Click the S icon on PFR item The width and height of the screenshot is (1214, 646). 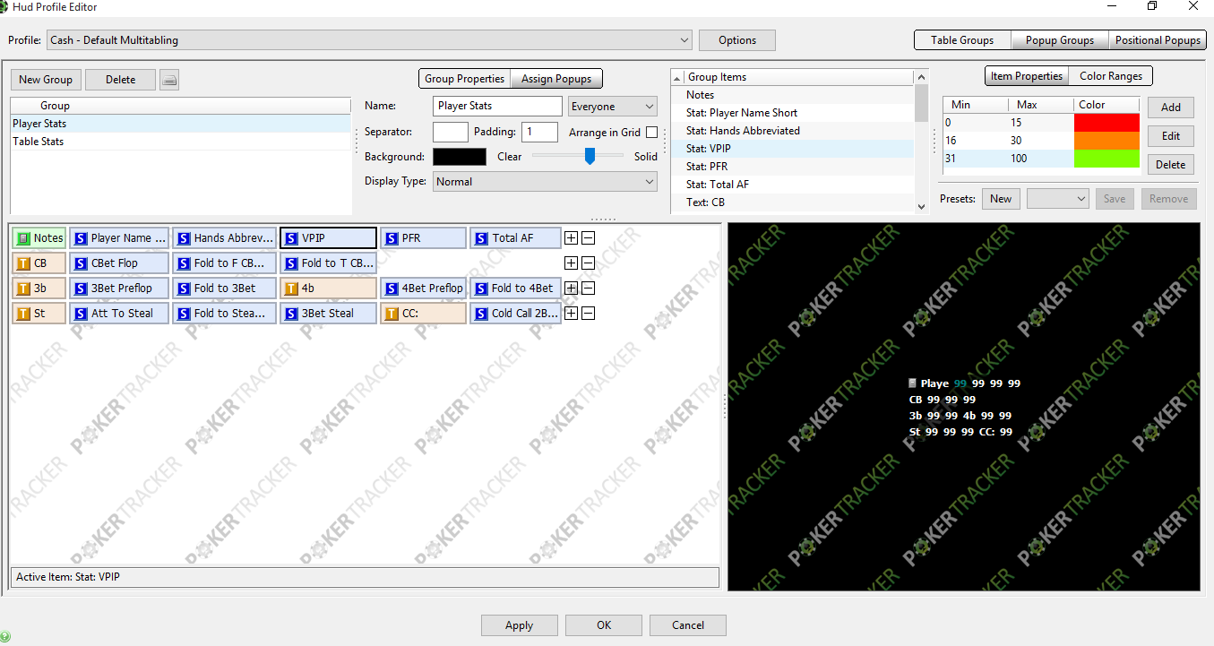392,238
